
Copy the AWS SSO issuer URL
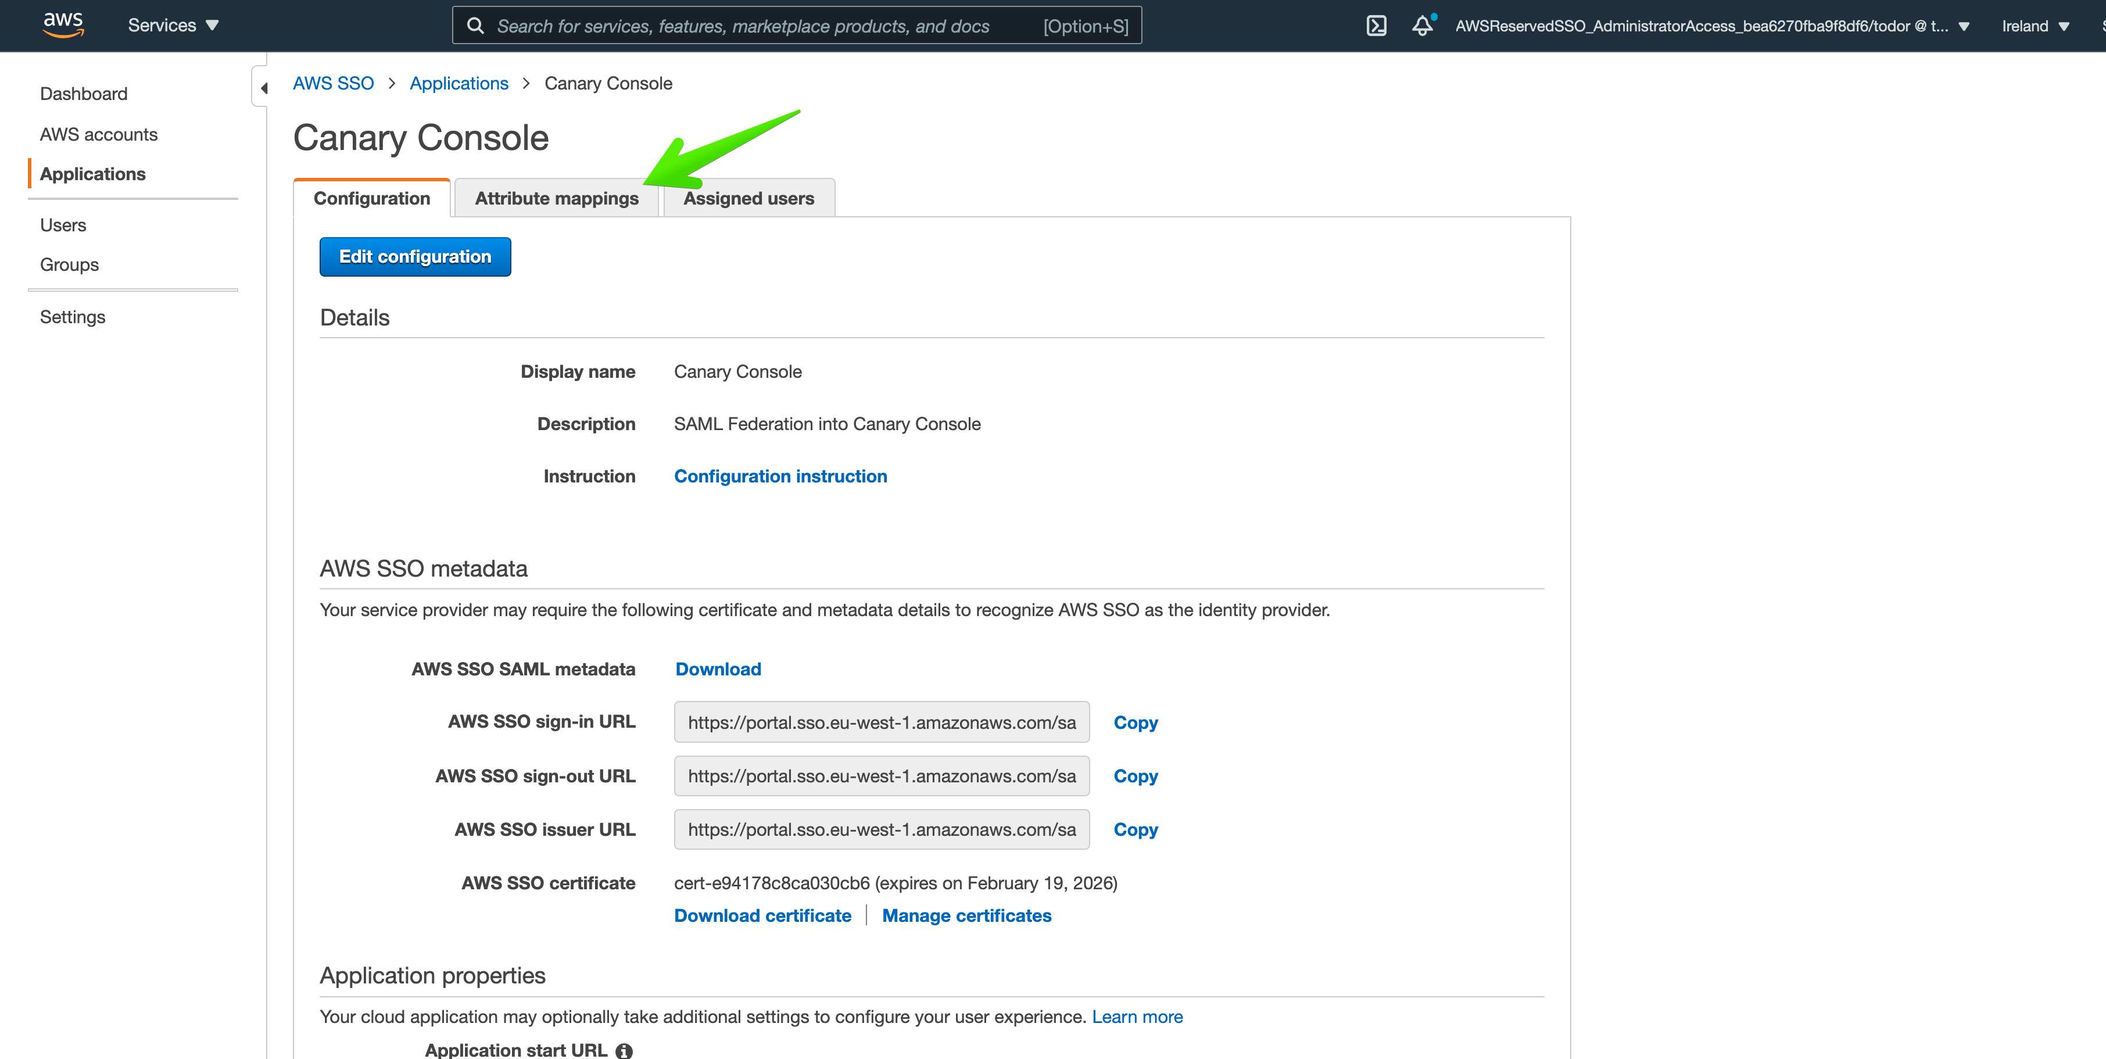(1135, 829)
